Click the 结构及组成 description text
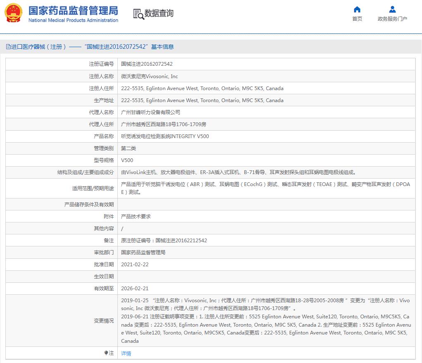Screen dimensions: 422x363 tap(238, 172)
